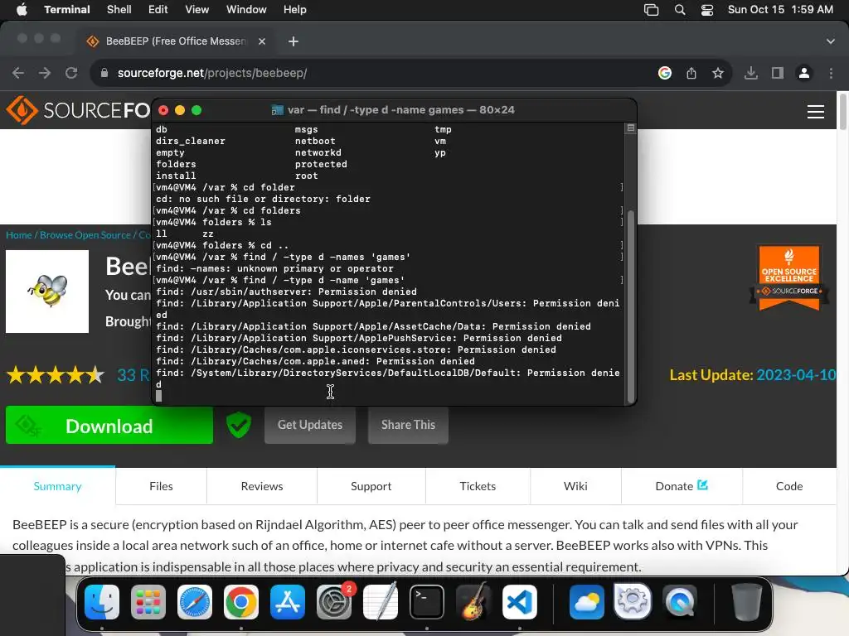
Task: Open Chrome three-dot menu
Action: pyautogui.click(x=831, y=73)
